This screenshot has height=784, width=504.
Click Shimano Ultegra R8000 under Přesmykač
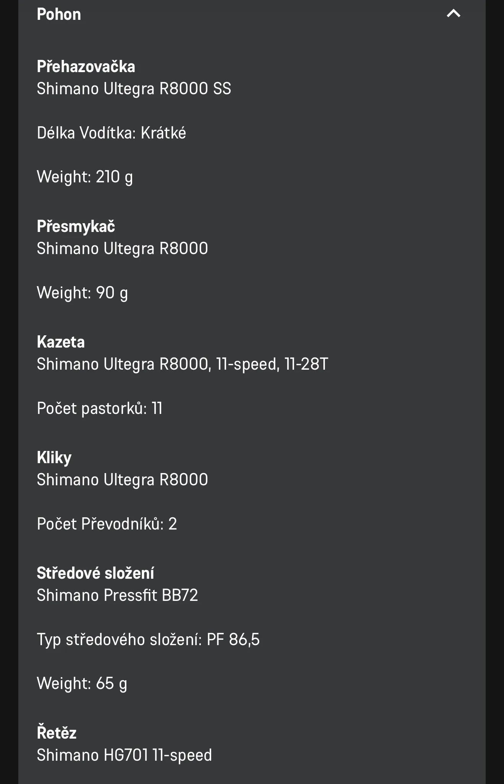tap(122, 249)
